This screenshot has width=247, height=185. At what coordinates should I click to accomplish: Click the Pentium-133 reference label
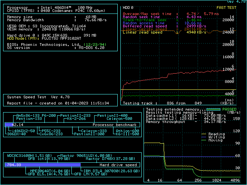click(29, 119)
